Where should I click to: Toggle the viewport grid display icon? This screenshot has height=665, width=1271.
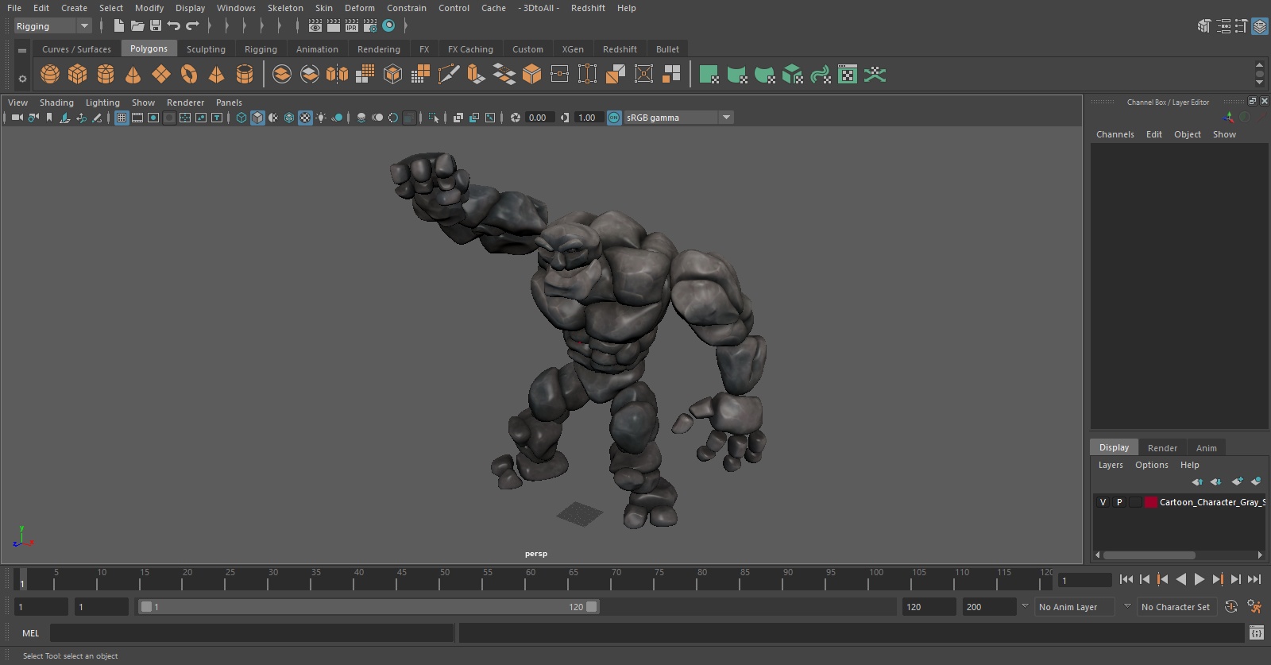click(x=122, y=118)
